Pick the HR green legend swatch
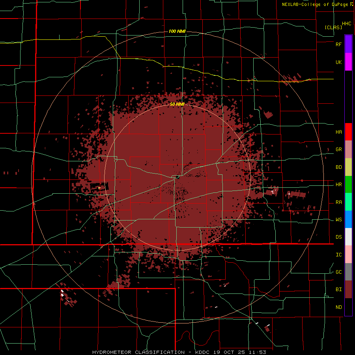 [x=348, y=184]
